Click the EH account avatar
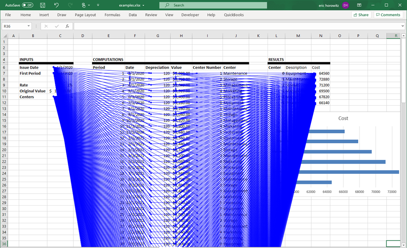This screenshot has height=248, width=407. click(346, 5)
